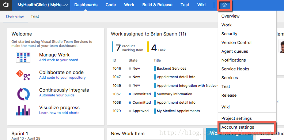Open work item 1068 Appointment detail info
The width and height of the screenshot is (284, 140).
(x=176, y=103)
